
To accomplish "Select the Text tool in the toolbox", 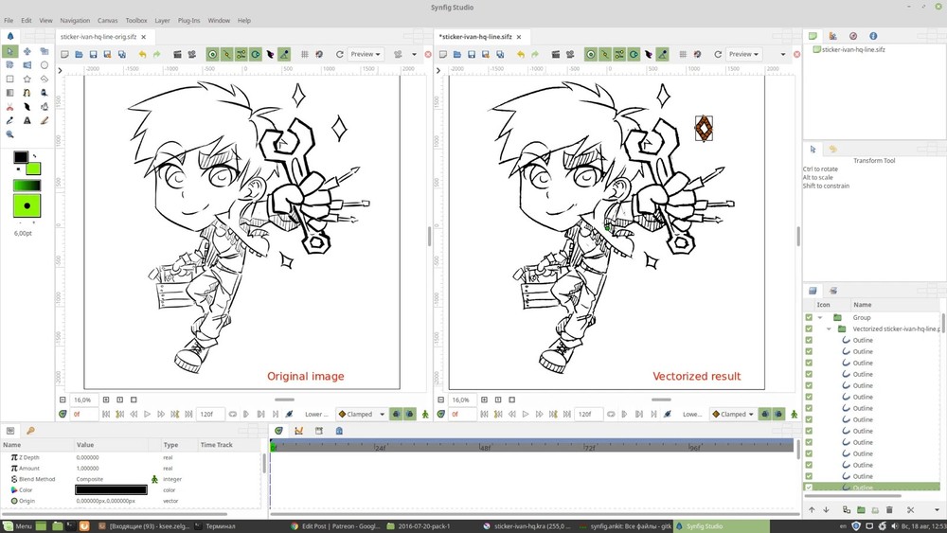I will point(27,120).
